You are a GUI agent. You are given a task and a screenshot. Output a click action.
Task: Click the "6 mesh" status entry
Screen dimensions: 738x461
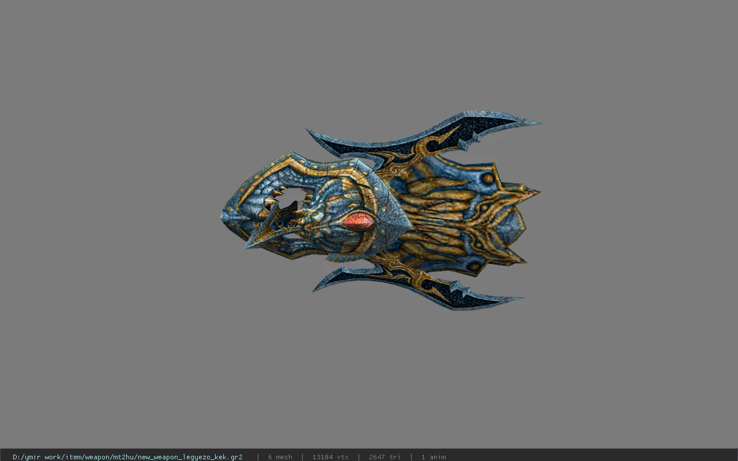coord(280,457)
